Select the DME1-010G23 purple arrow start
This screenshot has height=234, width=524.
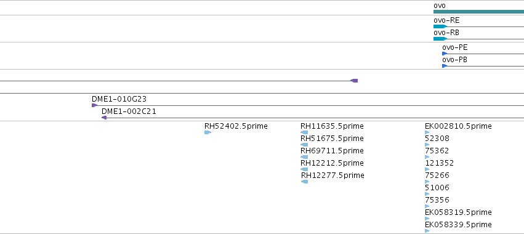tap(95, 105)
